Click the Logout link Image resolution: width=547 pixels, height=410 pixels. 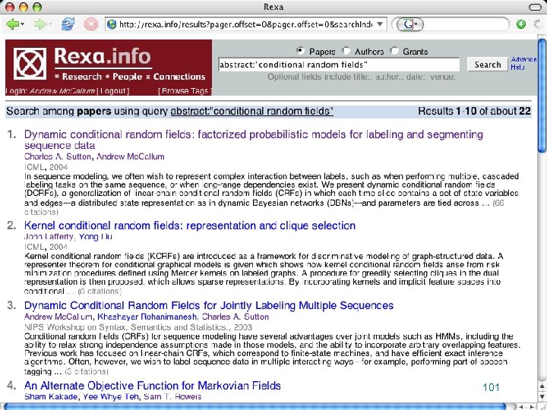pos(115,91)
